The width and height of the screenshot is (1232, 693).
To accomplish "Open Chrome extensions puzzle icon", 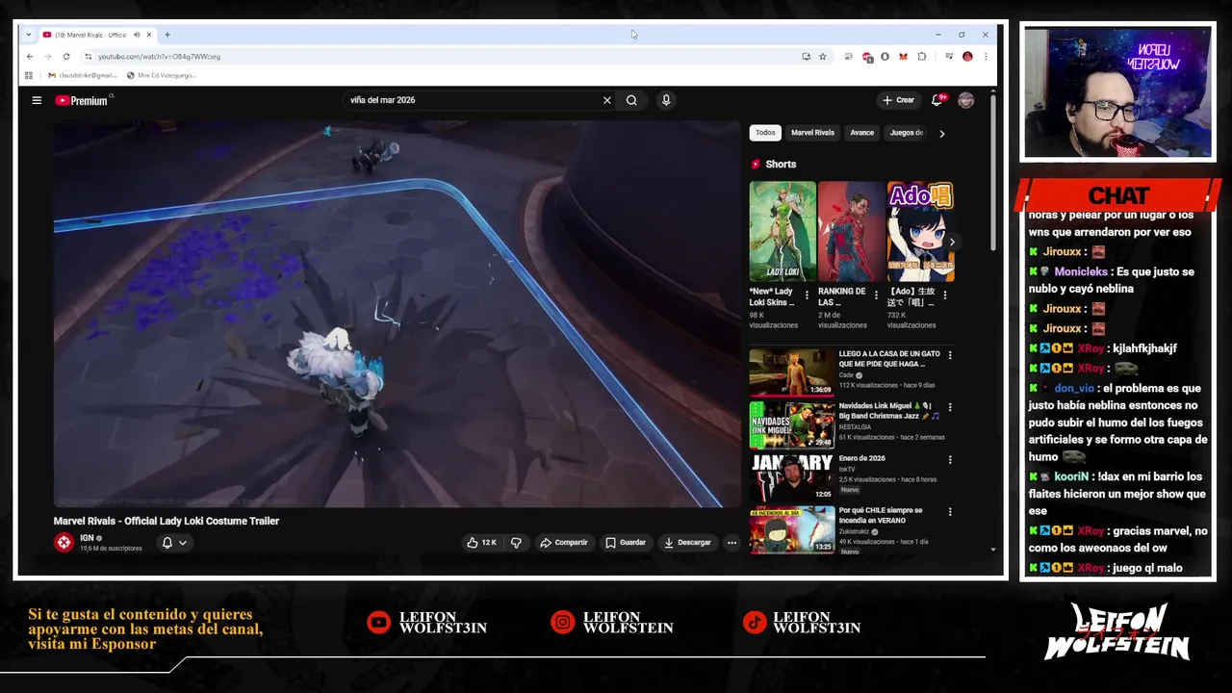I will [921, 57].
